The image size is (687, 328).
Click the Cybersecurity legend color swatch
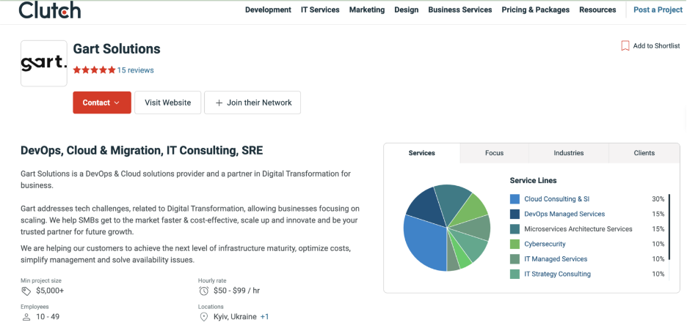515,244
